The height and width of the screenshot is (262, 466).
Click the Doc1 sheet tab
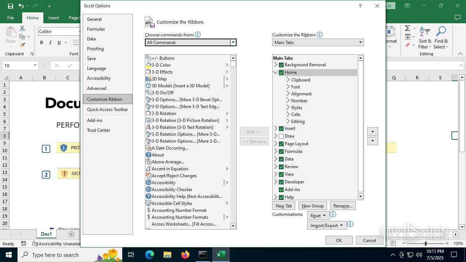(47, 234)
